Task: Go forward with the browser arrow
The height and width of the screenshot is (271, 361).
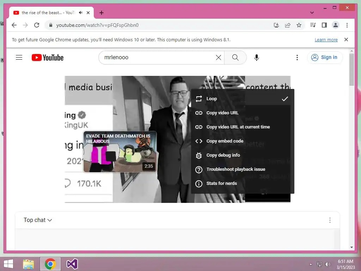Action: [25, 25]
